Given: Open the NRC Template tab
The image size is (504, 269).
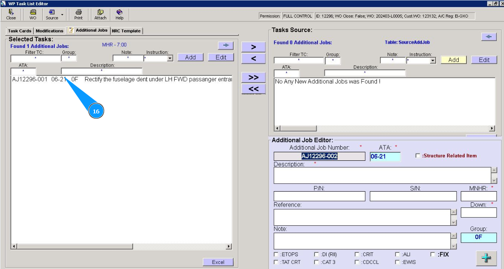Looking at the screenshot, I should tap(126, 31).
